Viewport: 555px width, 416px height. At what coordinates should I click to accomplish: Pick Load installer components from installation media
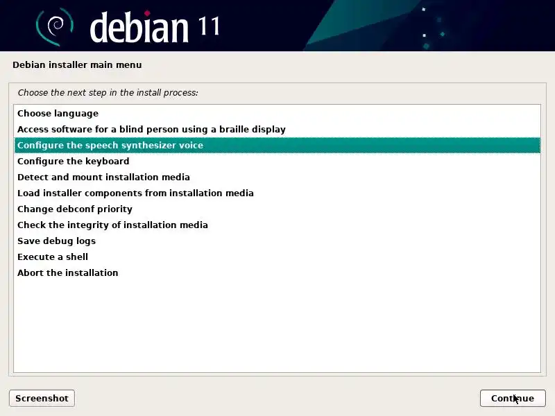pyautogui.click(x=277, y=193)
